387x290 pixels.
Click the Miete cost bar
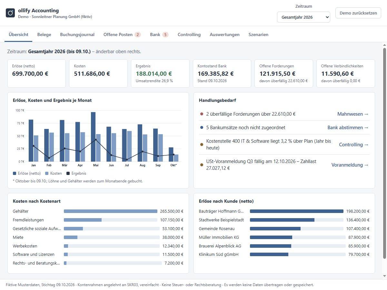point(71,237)
